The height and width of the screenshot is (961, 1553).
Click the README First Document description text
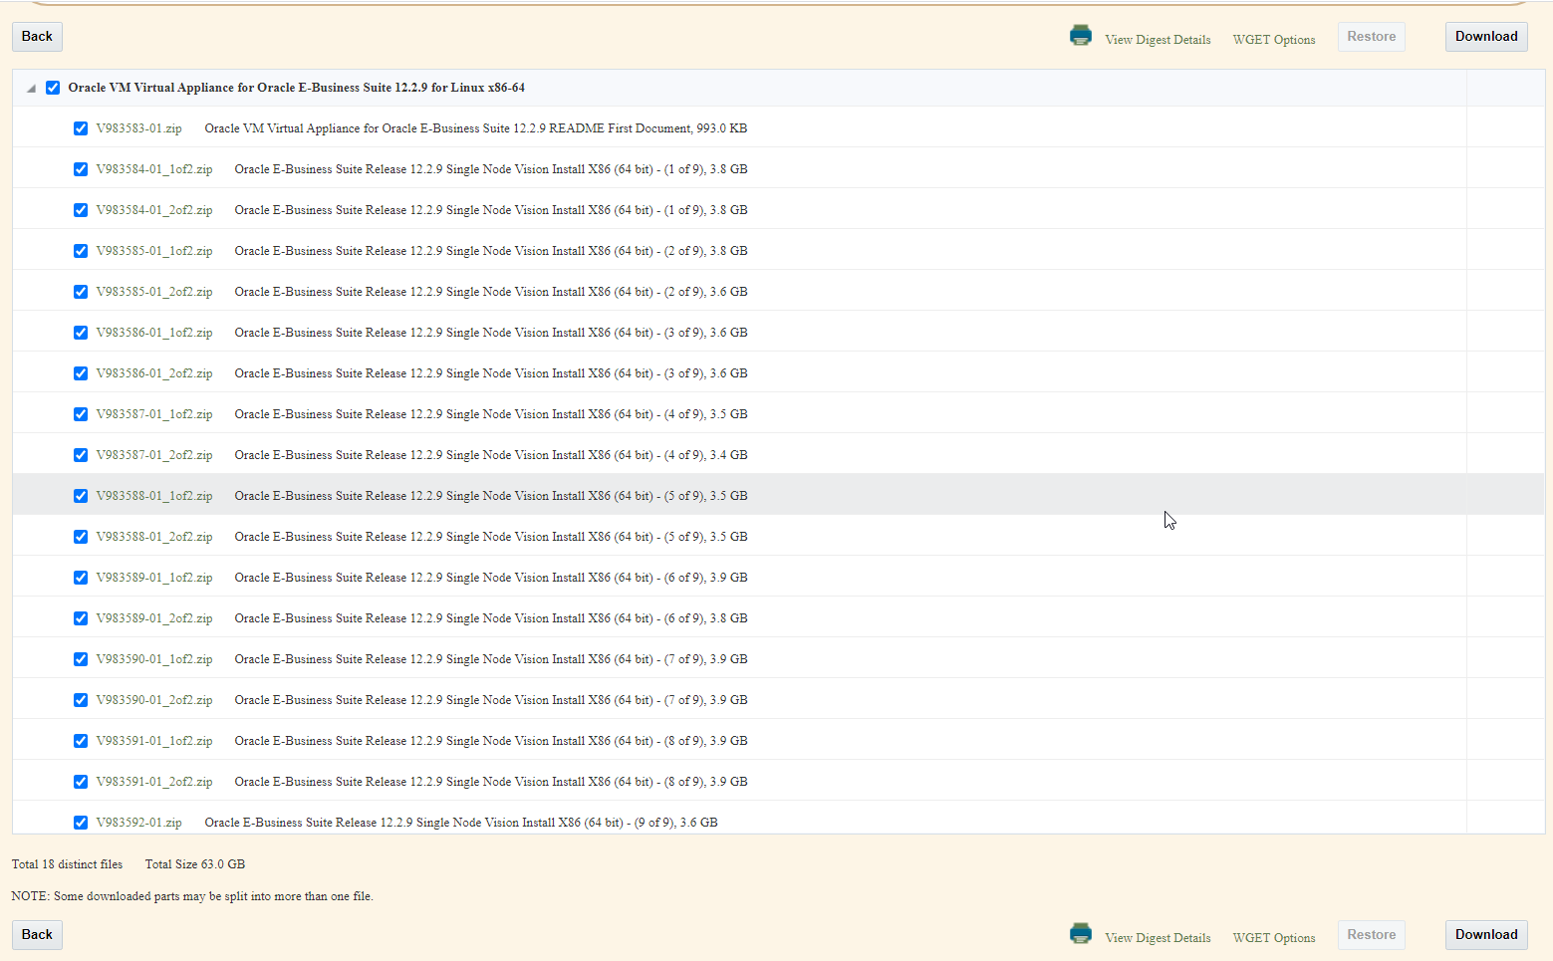pos(475,128)
